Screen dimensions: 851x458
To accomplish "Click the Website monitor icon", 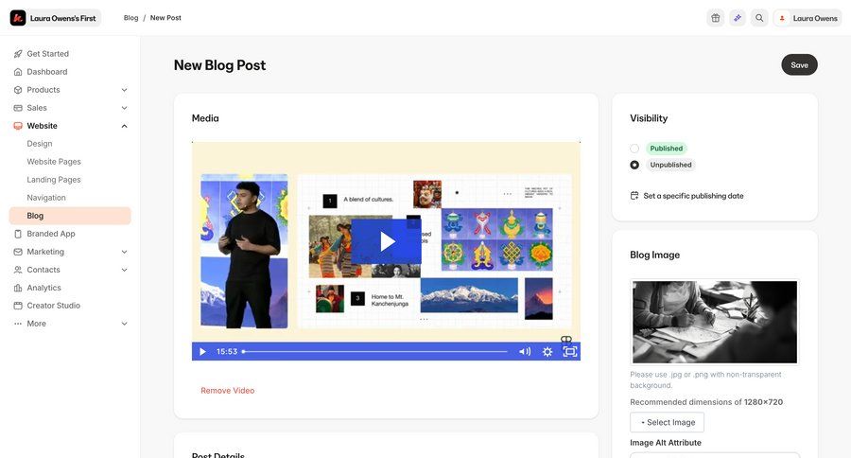I will [x=18, y=126].
